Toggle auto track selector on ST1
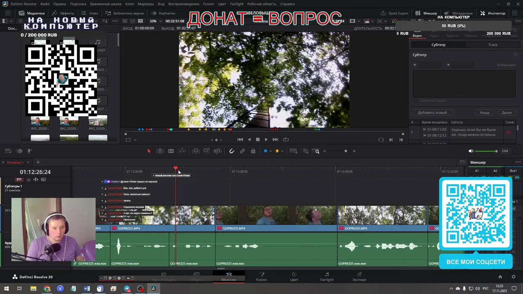Image resolution: width=523 pixels, height=294 pixels. 36,180
